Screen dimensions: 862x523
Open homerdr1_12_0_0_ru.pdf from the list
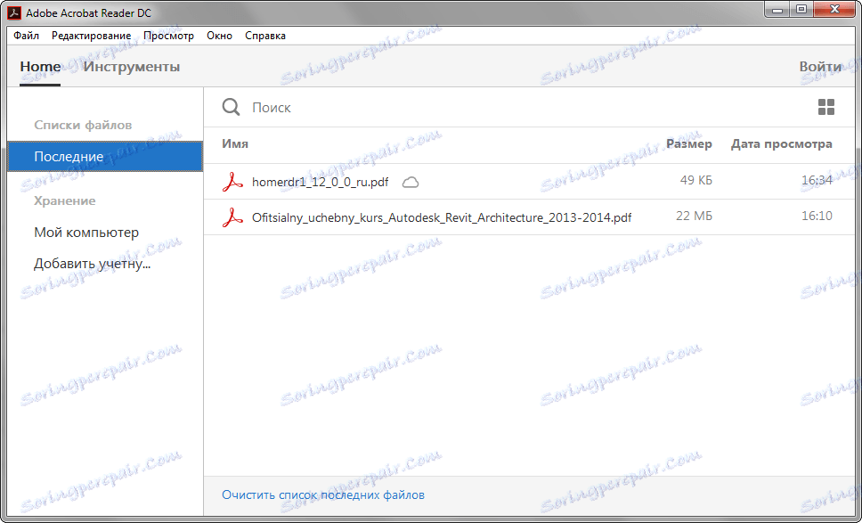pos(320,182)
